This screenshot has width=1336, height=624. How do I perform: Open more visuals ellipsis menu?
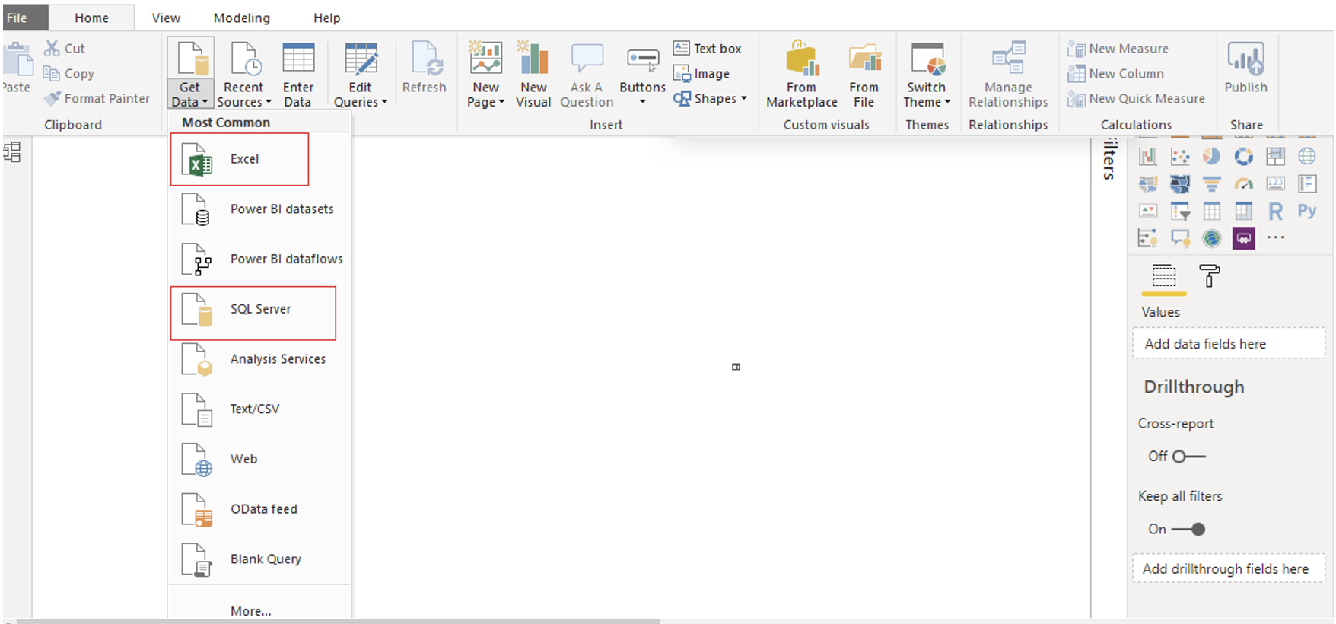click(x=1276, y=238)
